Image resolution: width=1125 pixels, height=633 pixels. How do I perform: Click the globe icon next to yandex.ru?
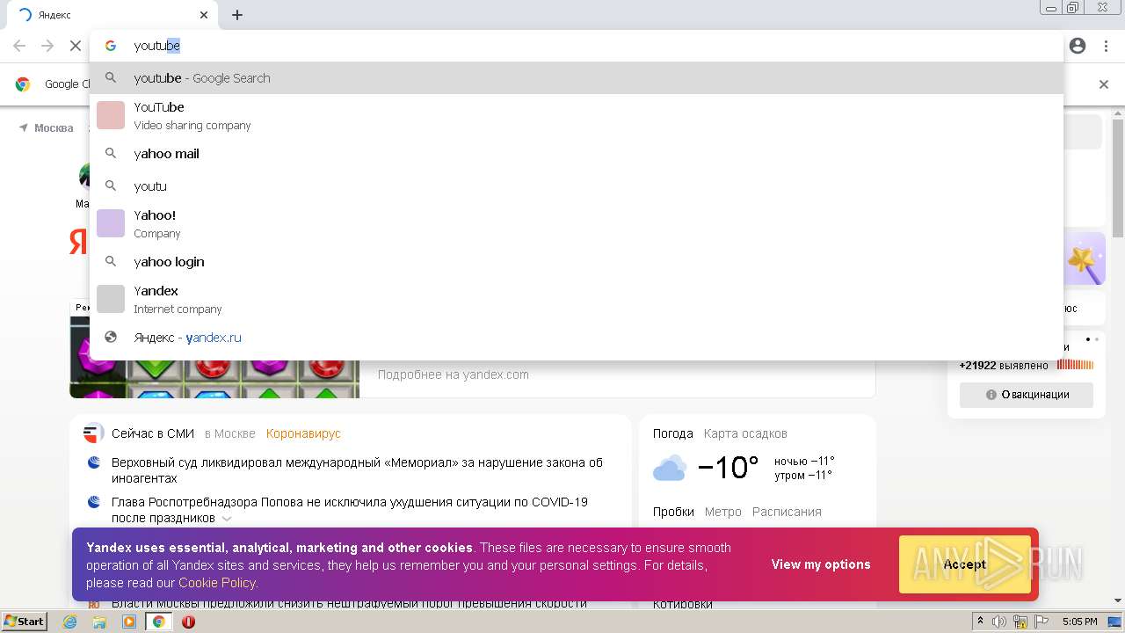pyautogui.click(x=111, y=337)
